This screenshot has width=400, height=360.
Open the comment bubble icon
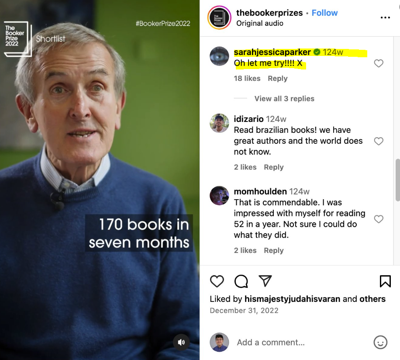(x=241, y=281)
